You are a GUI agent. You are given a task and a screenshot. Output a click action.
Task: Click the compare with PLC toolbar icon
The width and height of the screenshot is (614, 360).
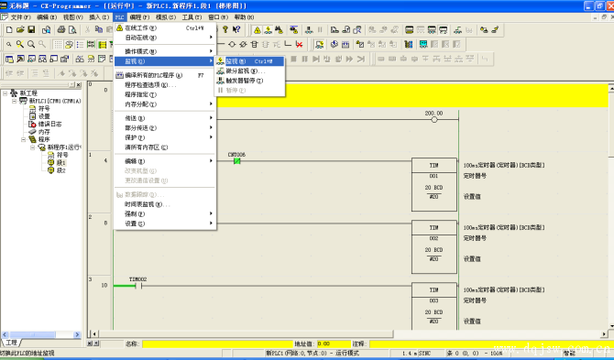point(357,29)
